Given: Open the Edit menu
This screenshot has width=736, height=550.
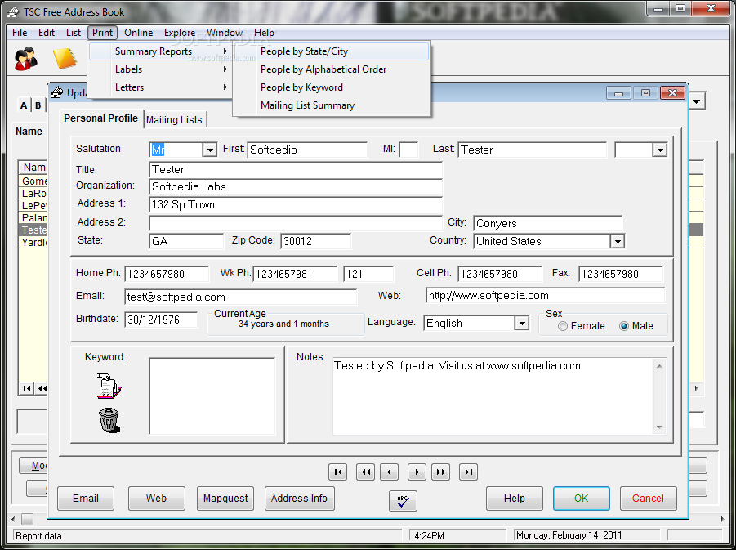Looking at the screenshot, I should [47, 33].
